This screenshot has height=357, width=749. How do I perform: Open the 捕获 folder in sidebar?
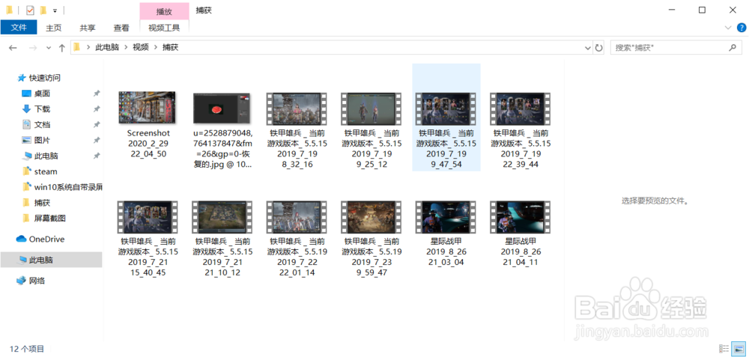coord(42,203)
